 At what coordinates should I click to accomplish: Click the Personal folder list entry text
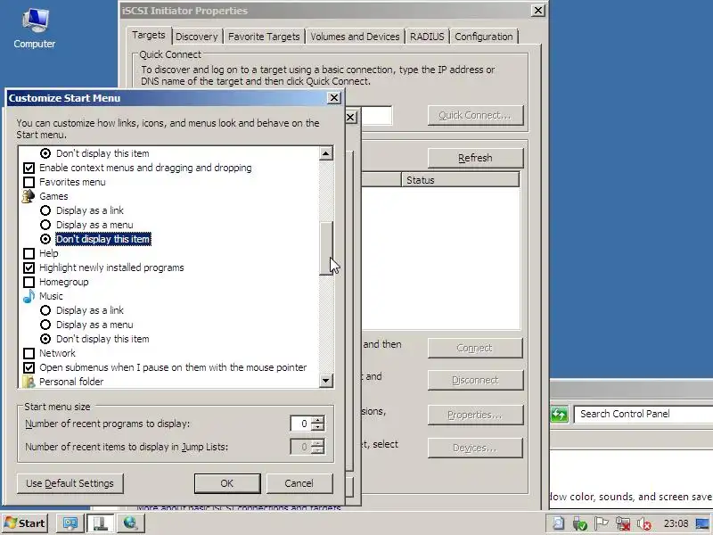71,382
